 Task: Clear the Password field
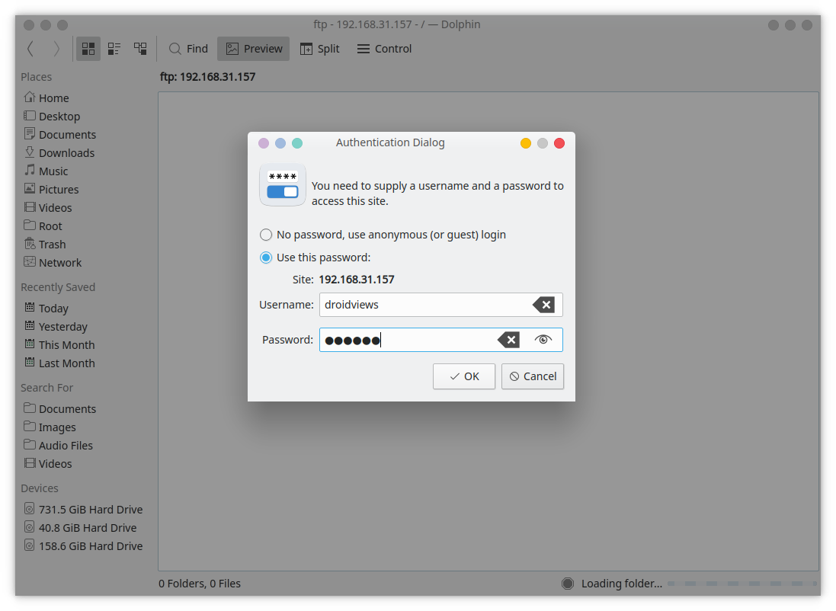[x=508, y=340]
